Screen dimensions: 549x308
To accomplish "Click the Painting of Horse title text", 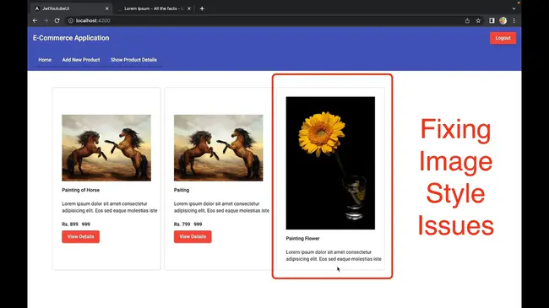I will [81, 190].
